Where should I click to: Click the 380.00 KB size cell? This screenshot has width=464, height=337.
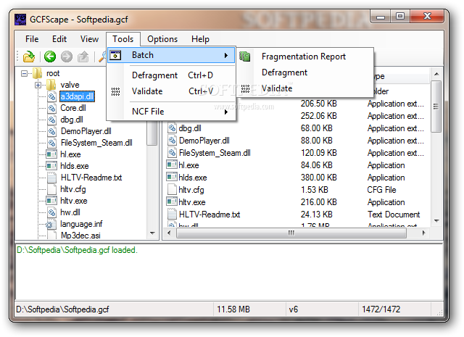coord(319,178)
